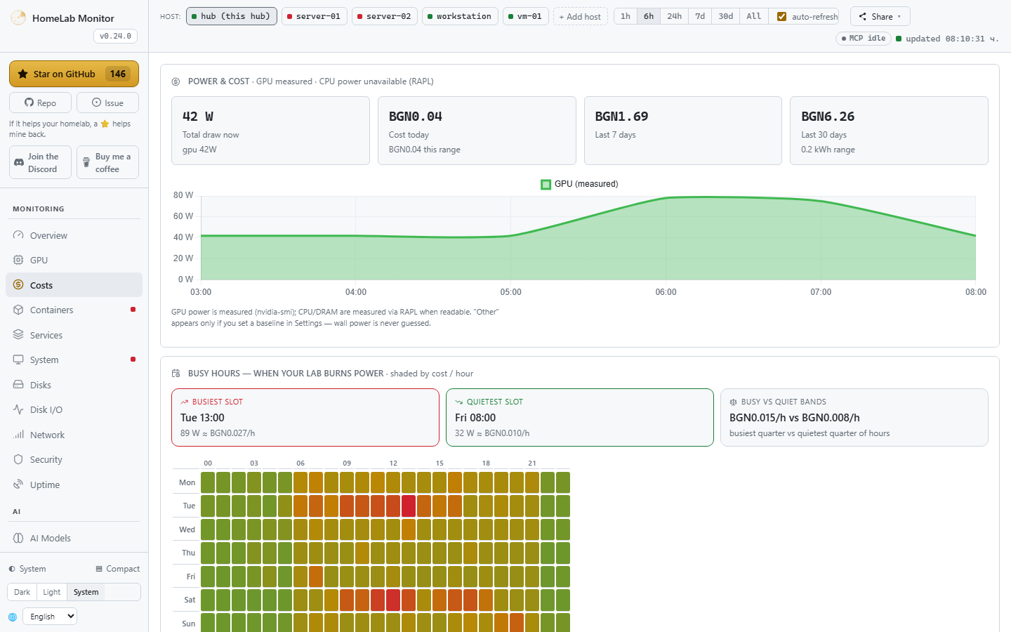Open the Network bars icon

point(18,435)
